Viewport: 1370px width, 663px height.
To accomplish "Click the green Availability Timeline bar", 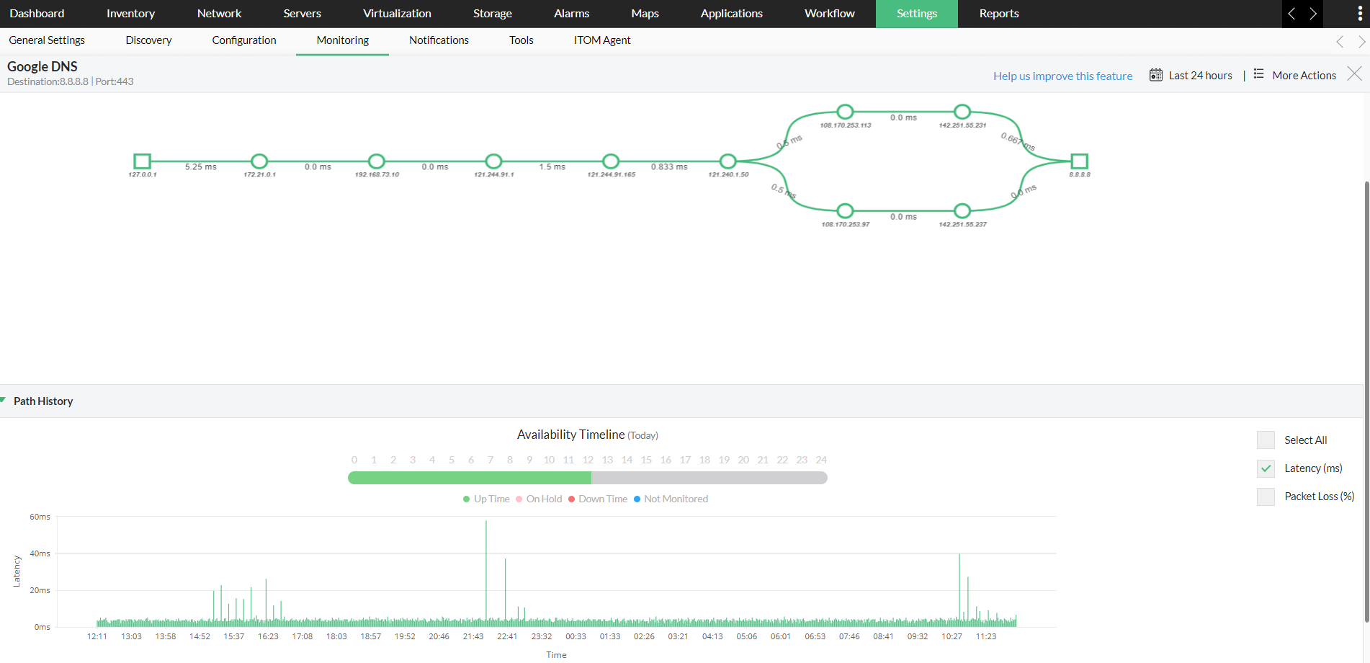I will (x=468, y=477).
